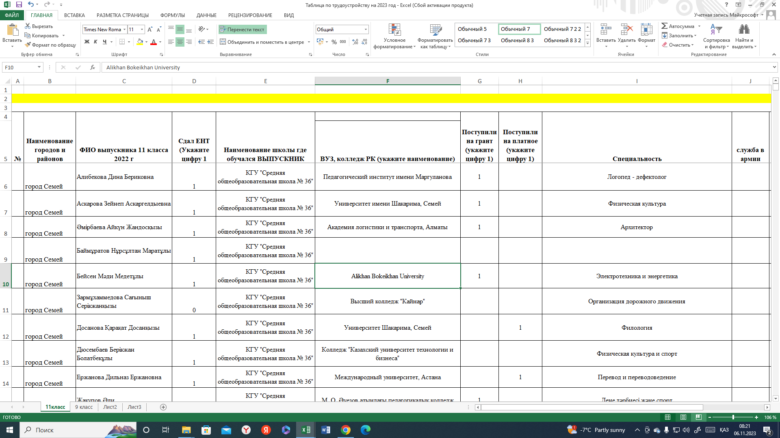Open Очистить clear dropdown

tap(678, 45)
